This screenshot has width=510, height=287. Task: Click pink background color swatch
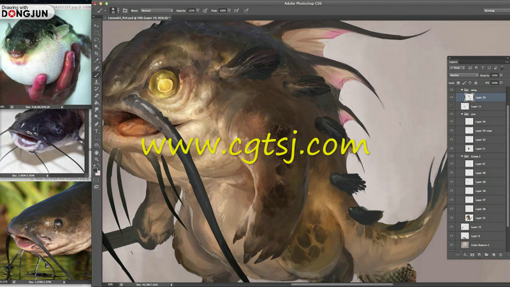click(x=99, y=173)
